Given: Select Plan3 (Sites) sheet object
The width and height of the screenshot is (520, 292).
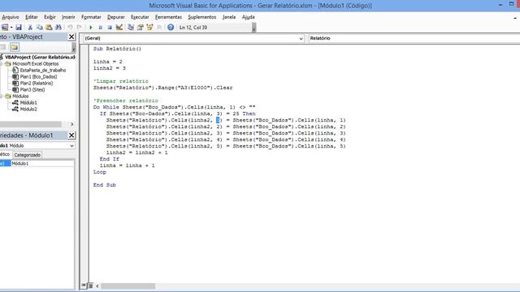Looking at the screenshot, I should click(x=32, y=89).
